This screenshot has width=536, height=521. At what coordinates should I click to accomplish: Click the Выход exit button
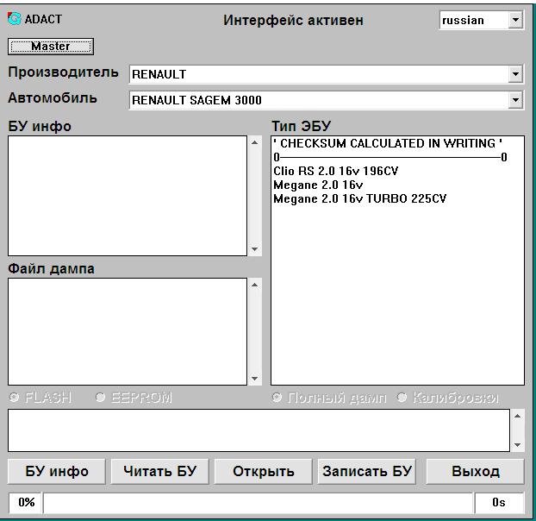coord(476,471)
